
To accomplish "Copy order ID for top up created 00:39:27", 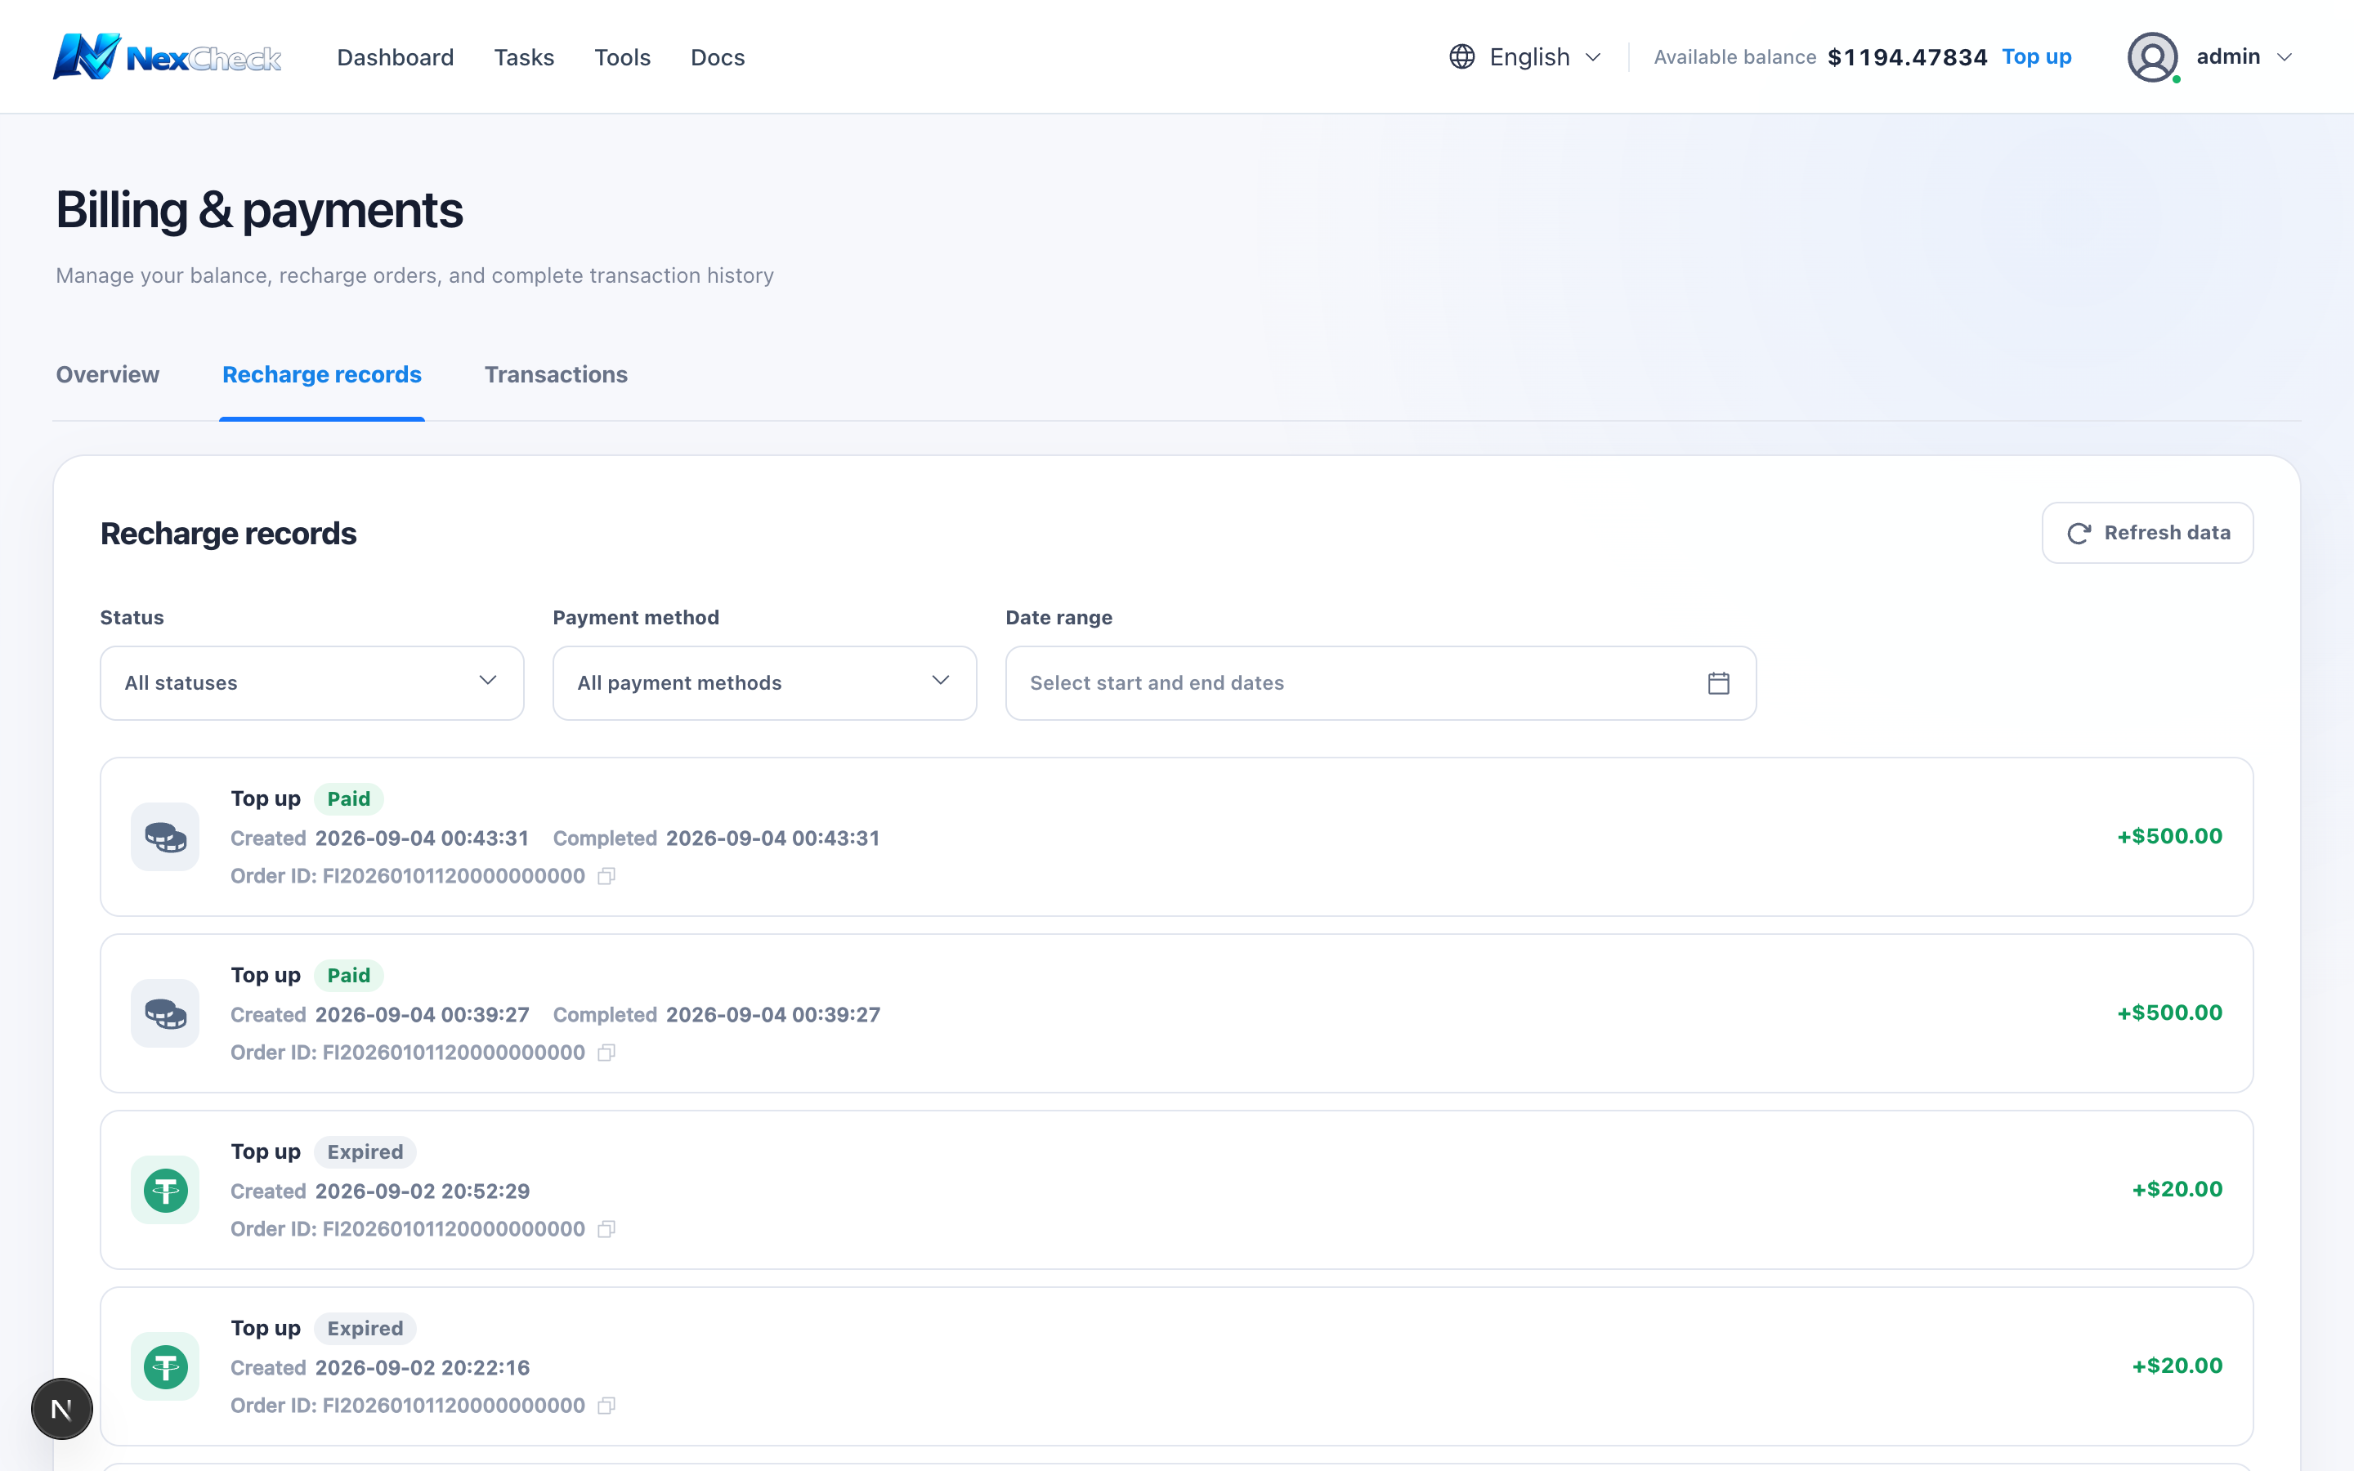I will [x=606, y=1053].
